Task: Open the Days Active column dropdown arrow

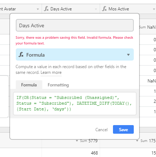Action: click(x=96, y=9)
